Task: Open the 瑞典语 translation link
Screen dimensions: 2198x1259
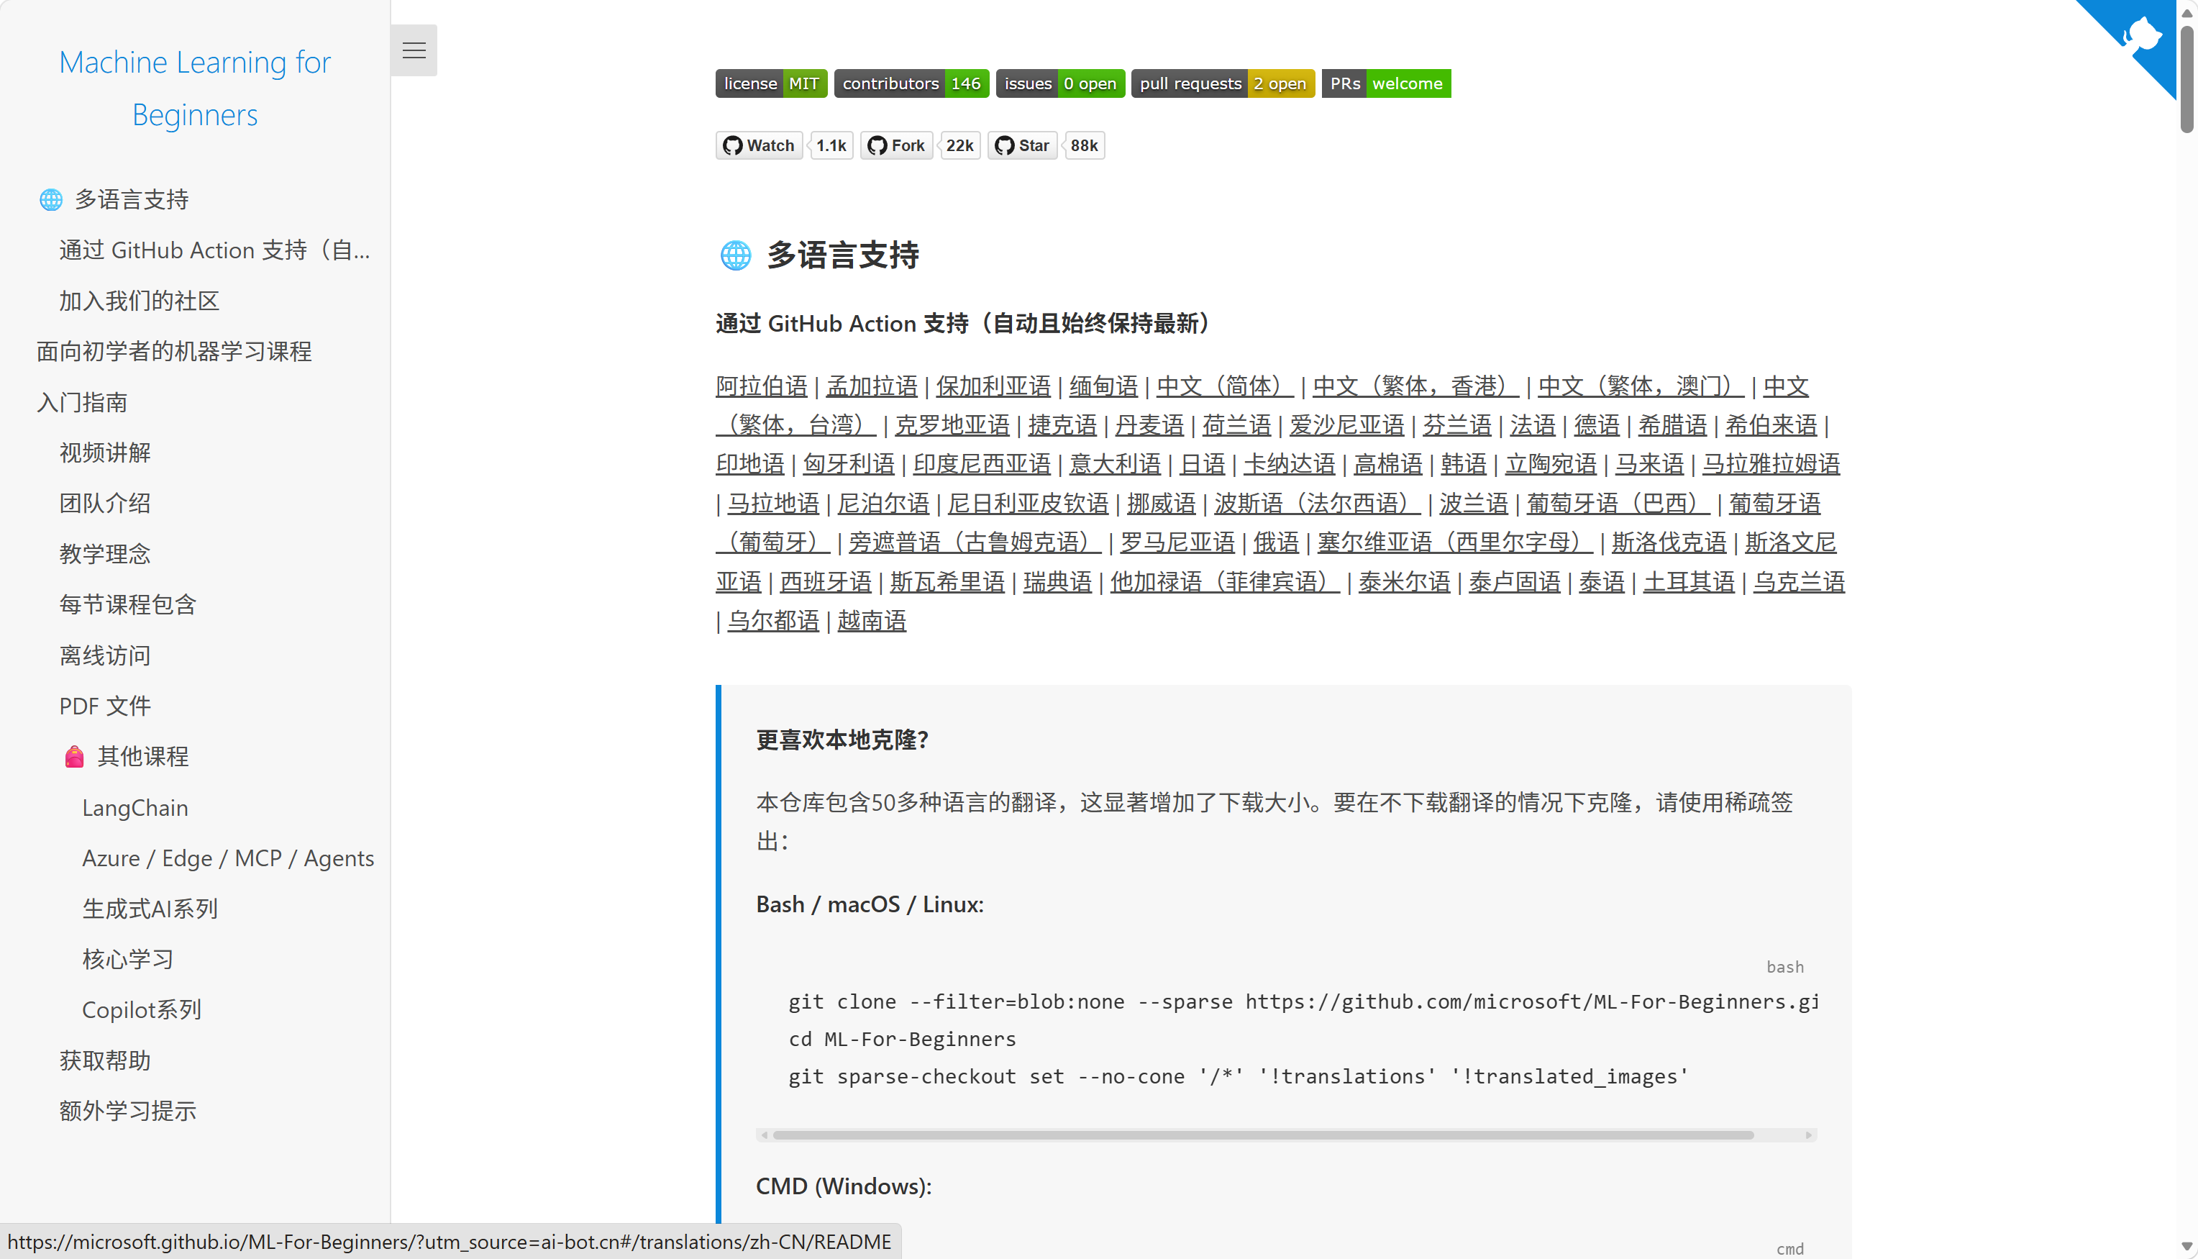Action: point(1058,582)
